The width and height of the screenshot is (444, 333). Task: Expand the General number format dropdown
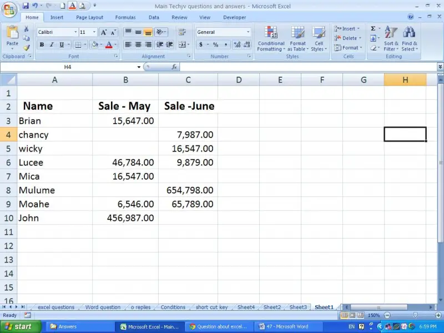point(248,32)
